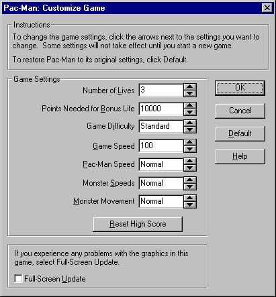This screenshot has height=297, width=276.
Task: Click the Reset High Score button
Action: tap(138, 224)
